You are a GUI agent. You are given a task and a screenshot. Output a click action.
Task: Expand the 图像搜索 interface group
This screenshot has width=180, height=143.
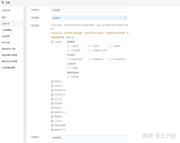click(52, 116)
